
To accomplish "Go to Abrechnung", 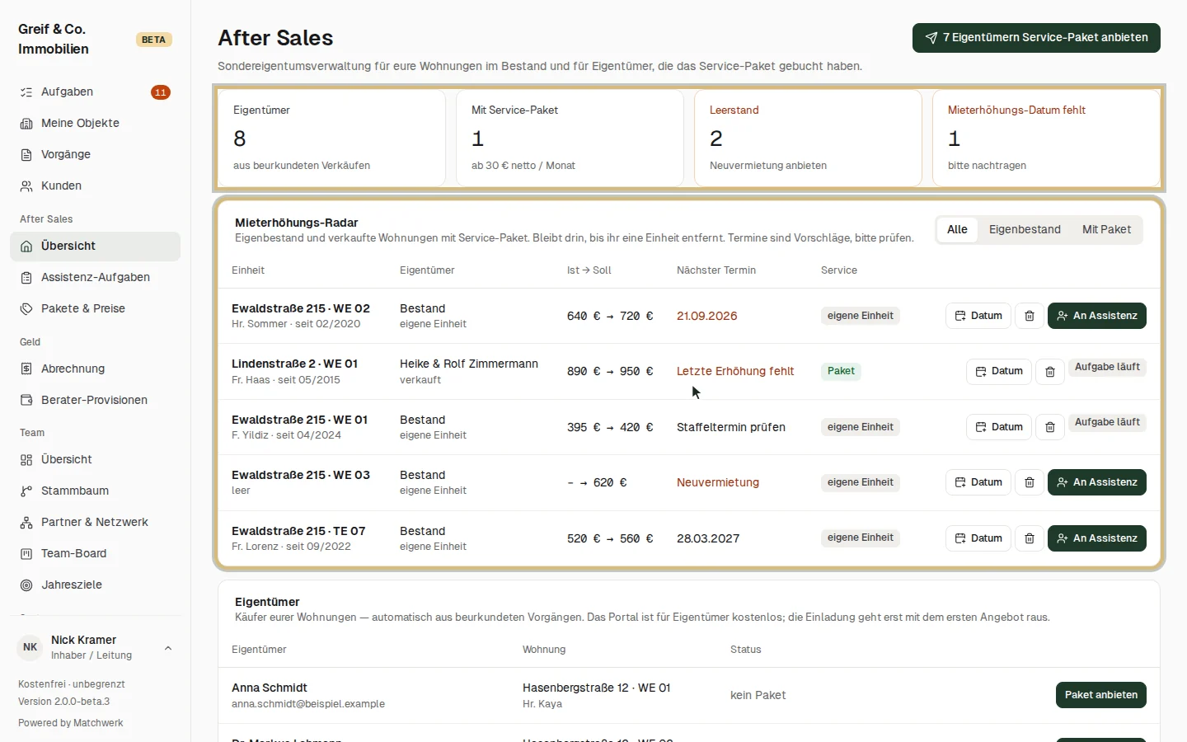I will click(x=95, y=369).
